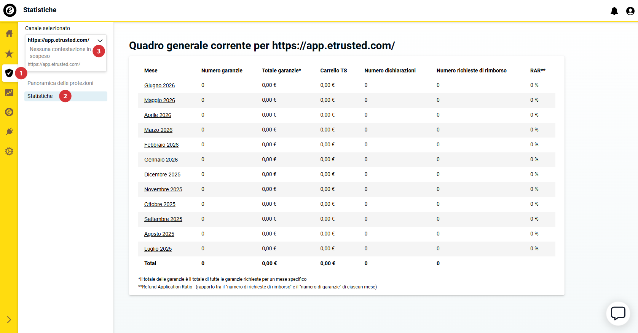Viewport: 638px width, 333px height.
Task: Click Numero richieste di rimborso header
Action: 471,70
